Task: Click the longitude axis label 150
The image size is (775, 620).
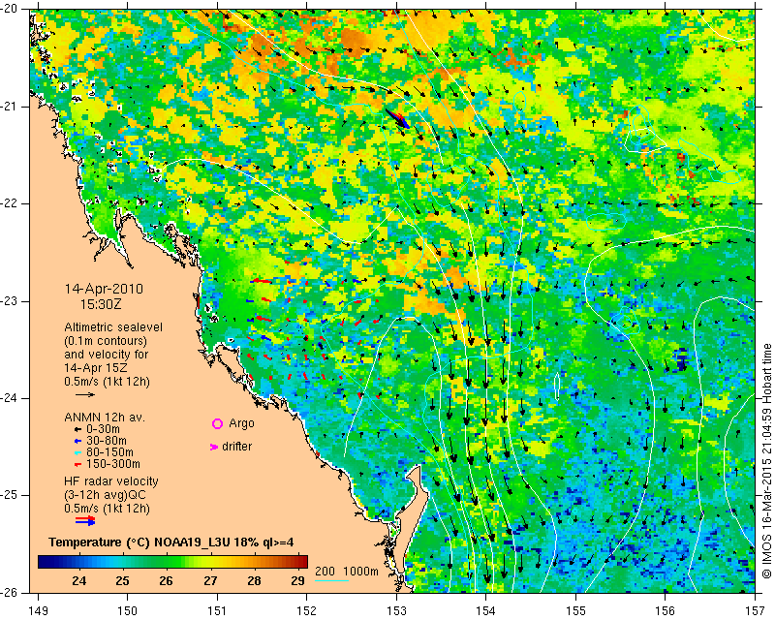Action: (x=128, y=611)
